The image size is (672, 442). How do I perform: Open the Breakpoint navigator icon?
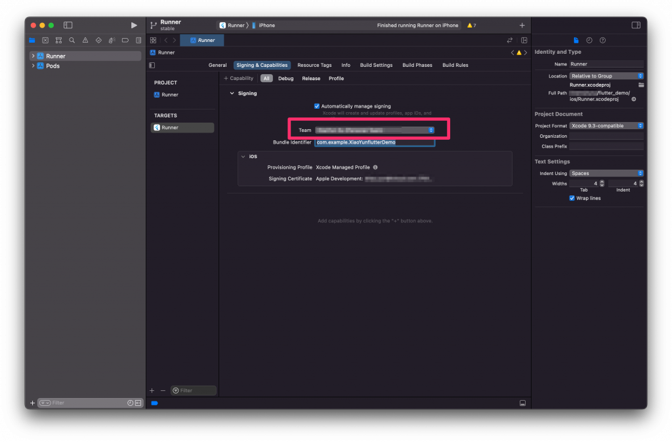click(125, 40)
